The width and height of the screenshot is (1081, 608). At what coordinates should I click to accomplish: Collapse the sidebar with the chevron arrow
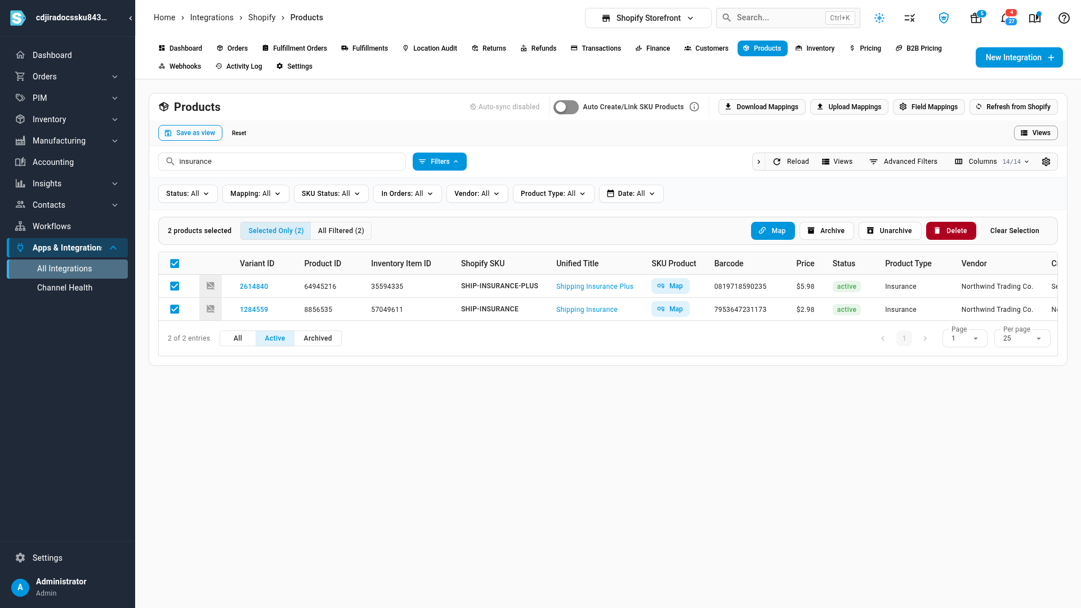[x=131, y=18]
